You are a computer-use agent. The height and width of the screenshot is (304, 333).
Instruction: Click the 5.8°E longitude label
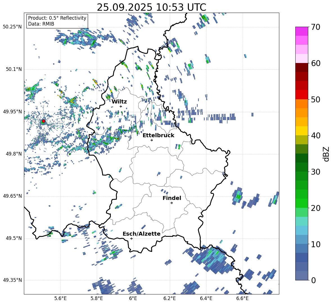97,298
